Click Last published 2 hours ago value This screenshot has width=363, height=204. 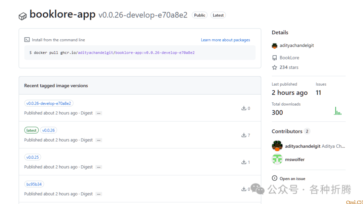[x=290, y=93]
